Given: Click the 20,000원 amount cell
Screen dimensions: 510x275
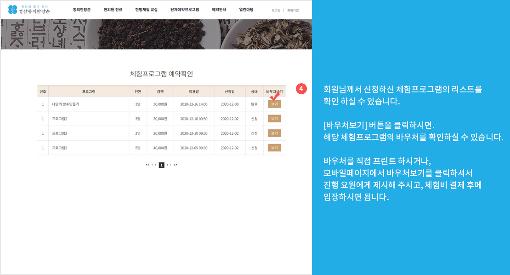Looking at the screenshot, I should (160, 133).
